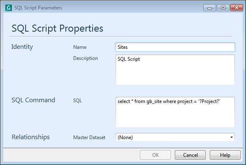
Task: Minimize the SQL Script Parameters window
Action: (x=210, y=8)
